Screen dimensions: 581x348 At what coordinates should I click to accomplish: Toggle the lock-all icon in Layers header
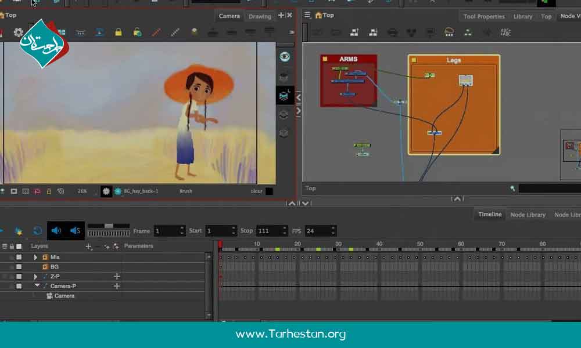(x=12, y=246)
